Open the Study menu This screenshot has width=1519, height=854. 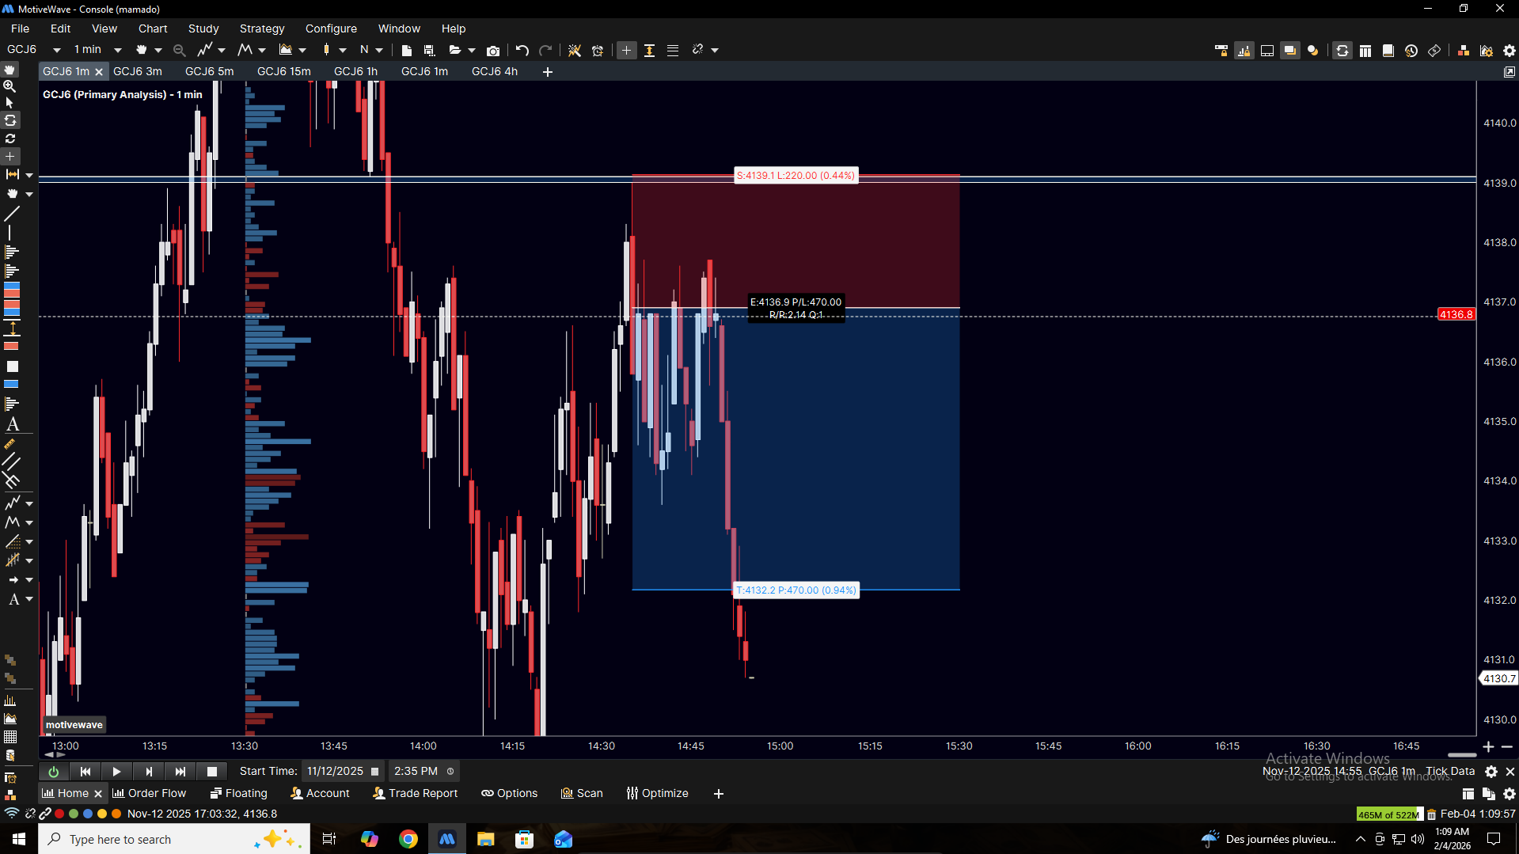203,28
